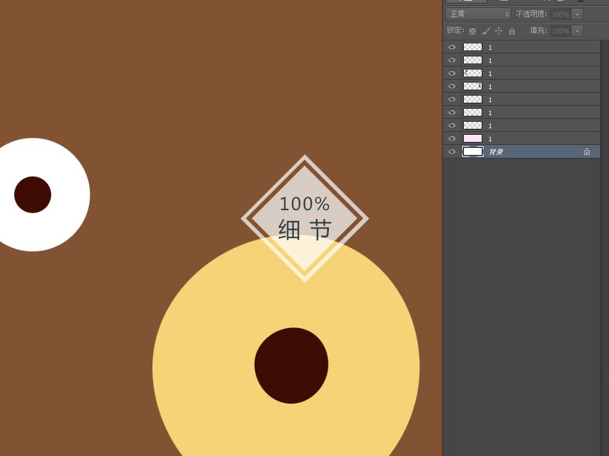Click padlock icon on the 背景 layer

587,152
